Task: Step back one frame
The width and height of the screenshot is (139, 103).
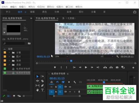Action: click(x=80, y=67)
